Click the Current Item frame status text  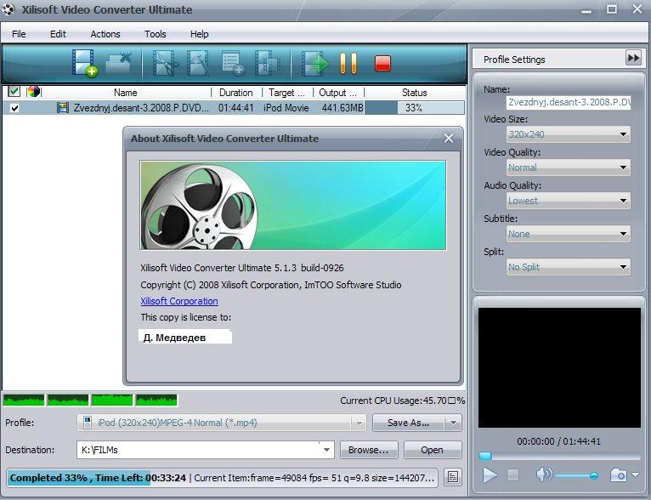pos(314,478)
